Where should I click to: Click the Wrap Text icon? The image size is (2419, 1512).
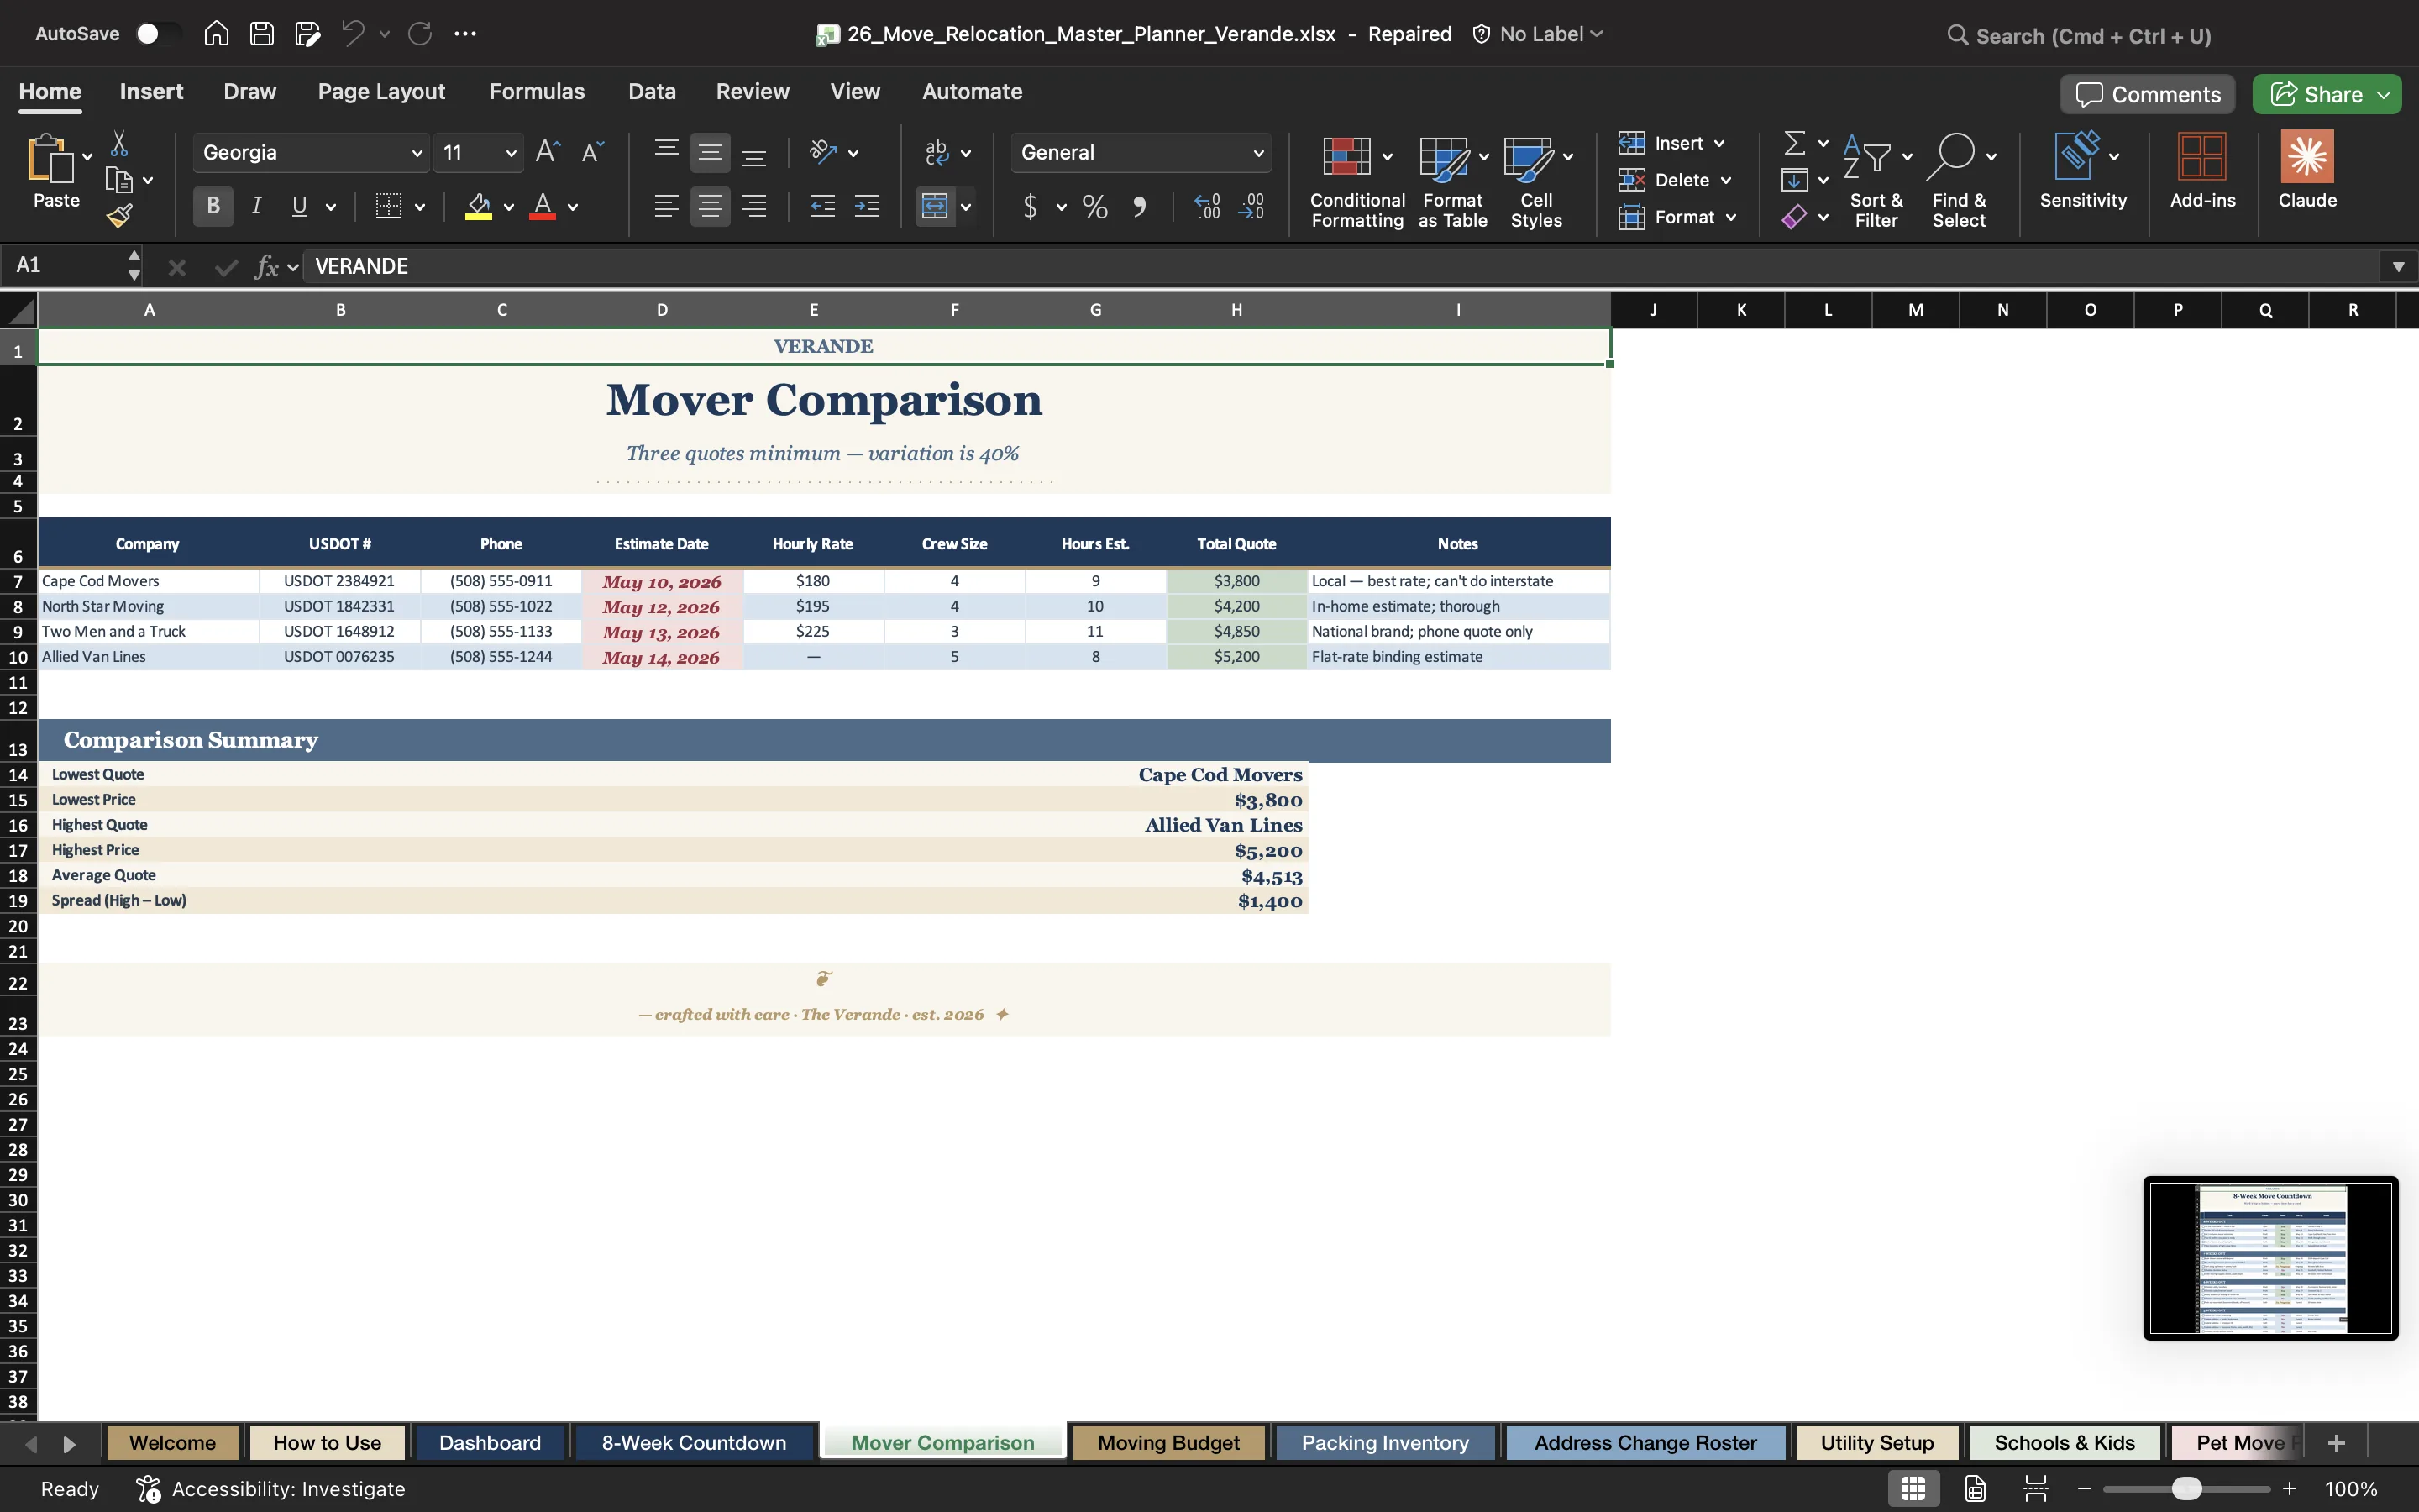[x=937, y=152]
